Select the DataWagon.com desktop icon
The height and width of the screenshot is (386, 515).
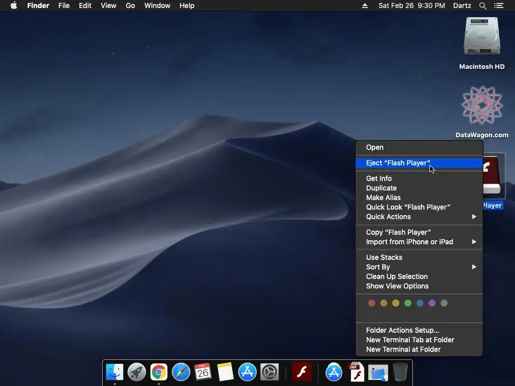(482, 105)
